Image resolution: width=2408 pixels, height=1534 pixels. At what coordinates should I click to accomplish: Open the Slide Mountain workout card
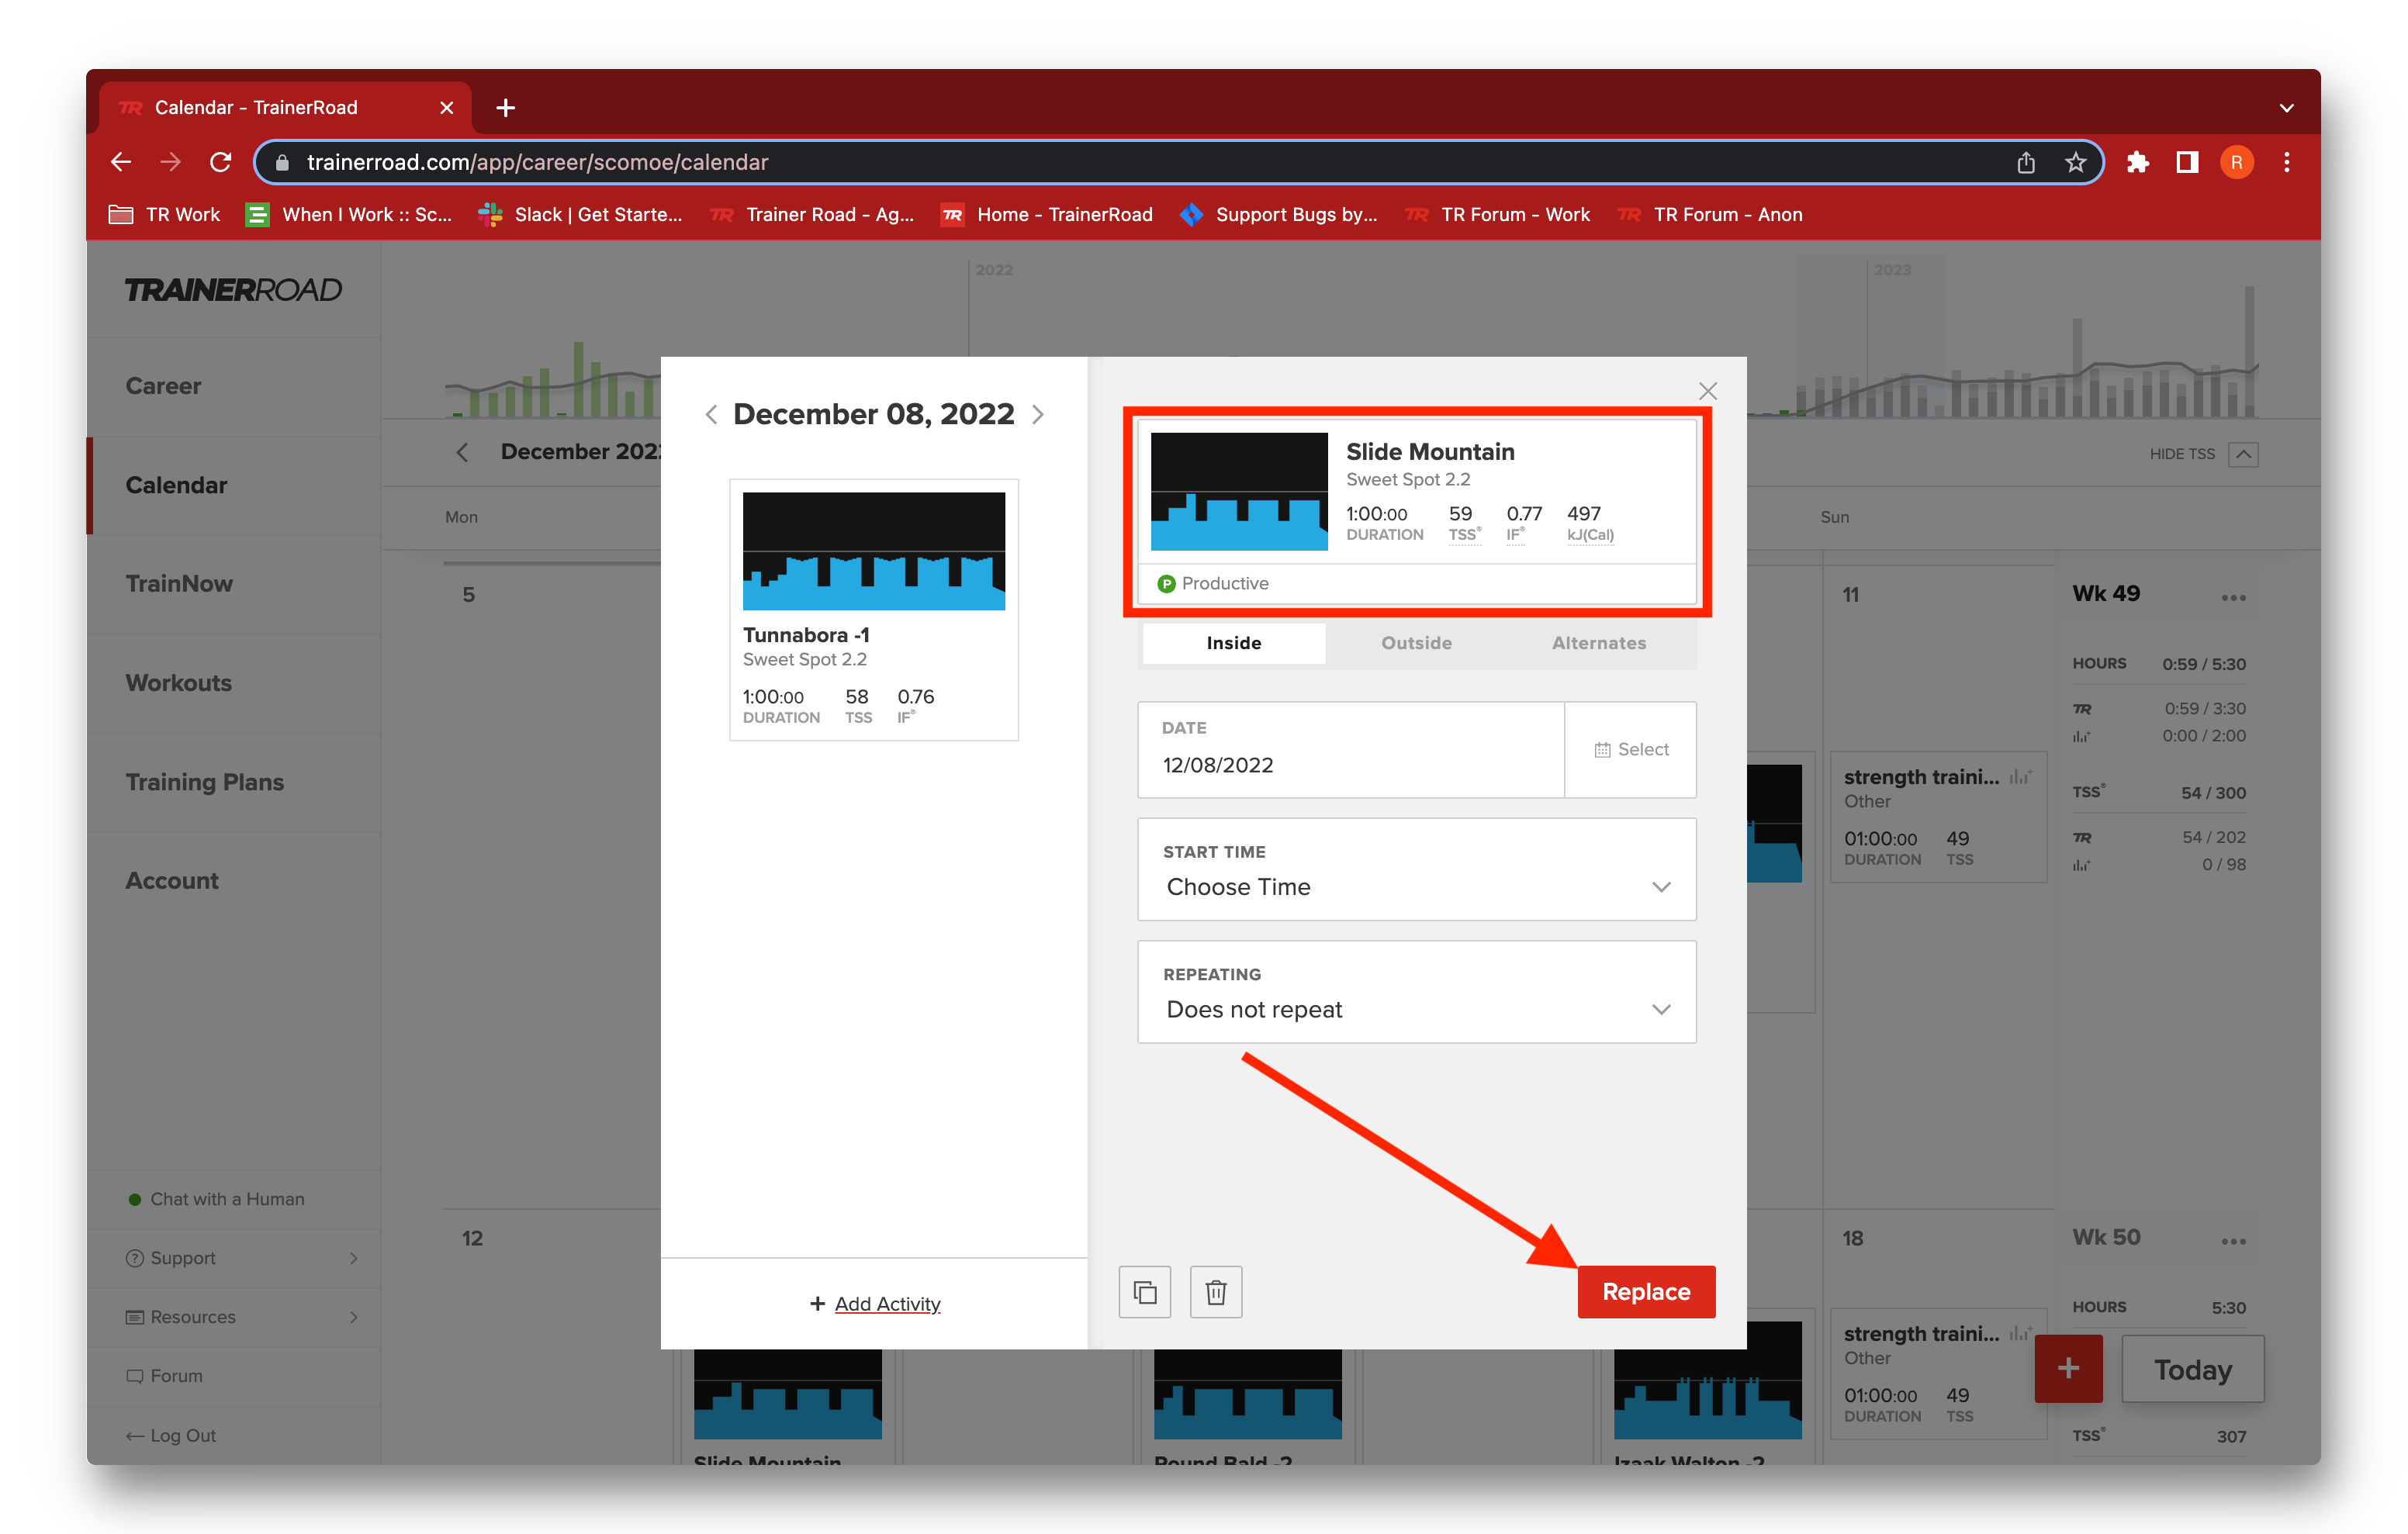[1417, 511]
